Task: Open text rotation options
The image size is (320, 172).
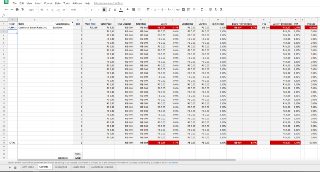Action: 170,9
